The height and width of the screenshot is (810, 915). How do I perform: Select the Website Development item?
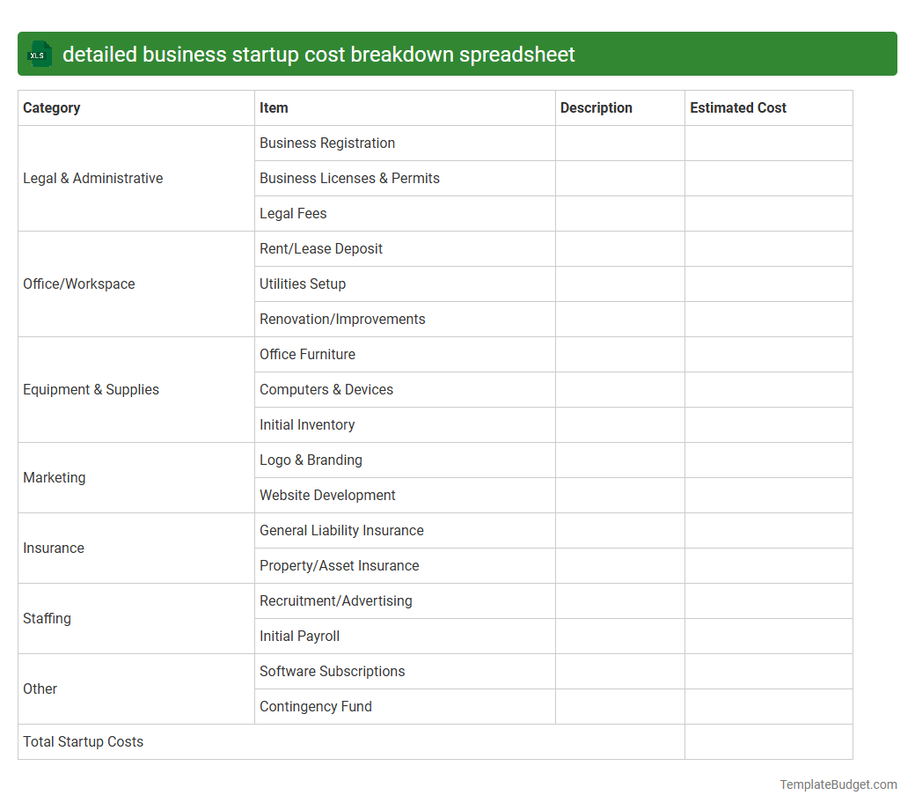coord(327,495)
